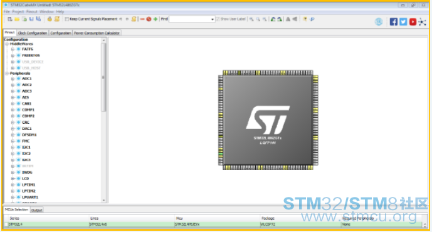
Task: Click the green plus toolbar icon
Action: pyautogui.click(x=155, y=19)
